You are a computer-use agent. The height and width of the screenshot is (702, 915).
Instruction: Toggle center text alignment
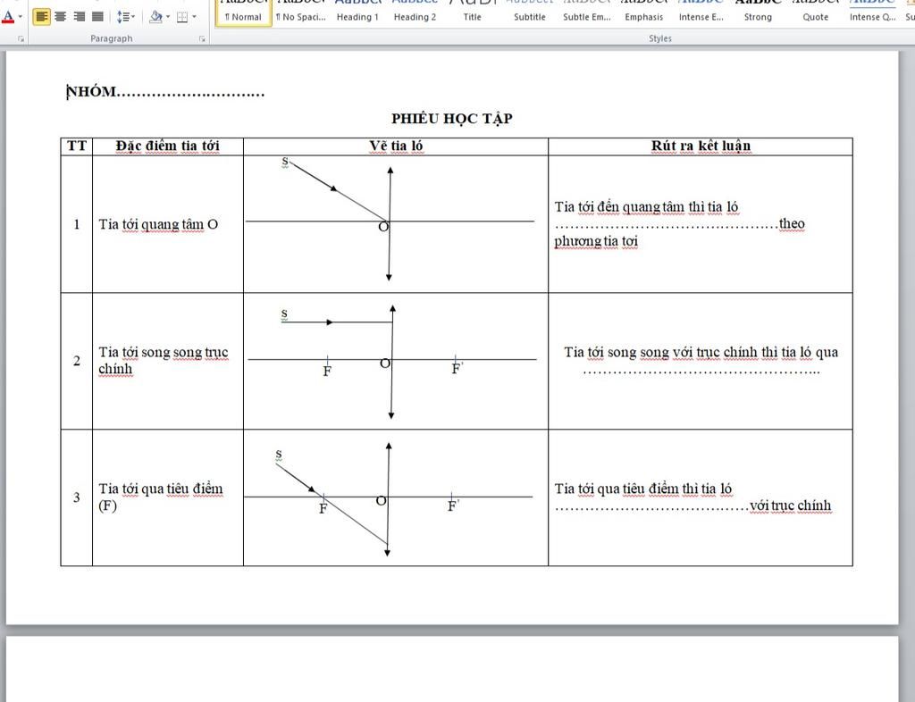point(60,17)
